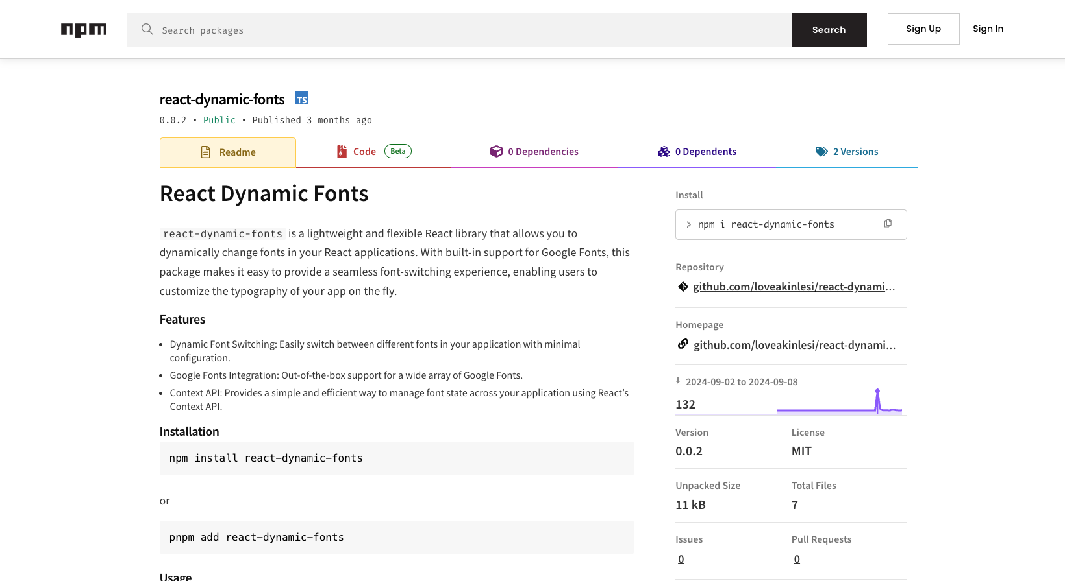Image resolution: width=1065 pixels, height=581 pixels.
Task: Open the Homepage GitHub link
Action: (x=795, y=345)
